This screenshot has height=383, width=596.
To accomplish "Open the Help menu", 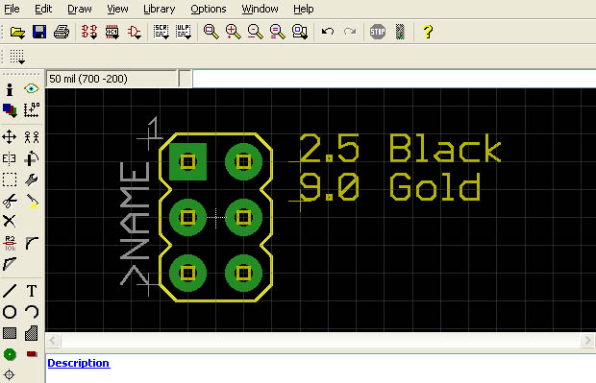I will click(x=304, y=9).
